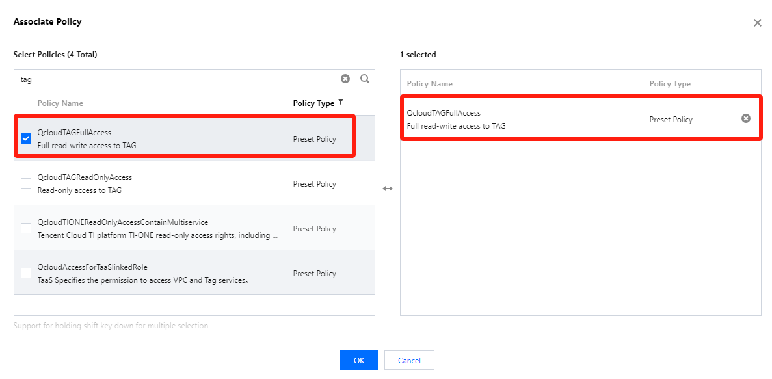
Task: Click the TI-ONE read-only policy description
Action: click(x=158, y=235)
